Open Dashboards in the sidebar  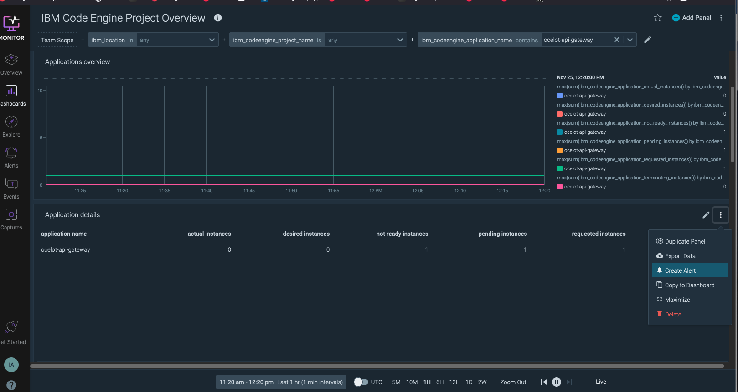point(12,96)
